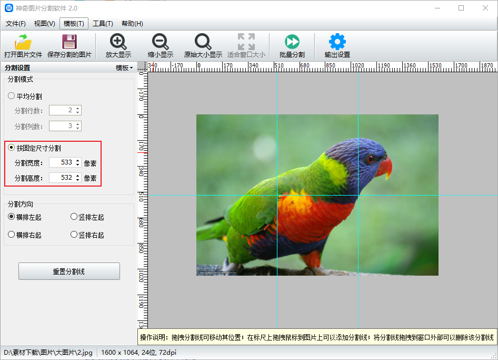Select the Average Split (平均分割) radio button
The height and width of the screenshot is (360, 498).
click(x=12, y=96)
